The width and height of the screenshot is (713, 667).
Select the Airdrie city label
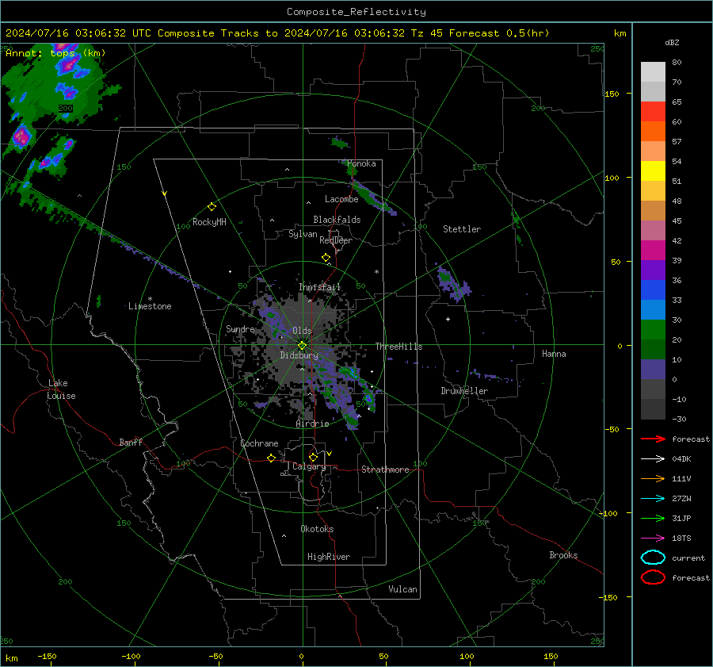(312, 424)
